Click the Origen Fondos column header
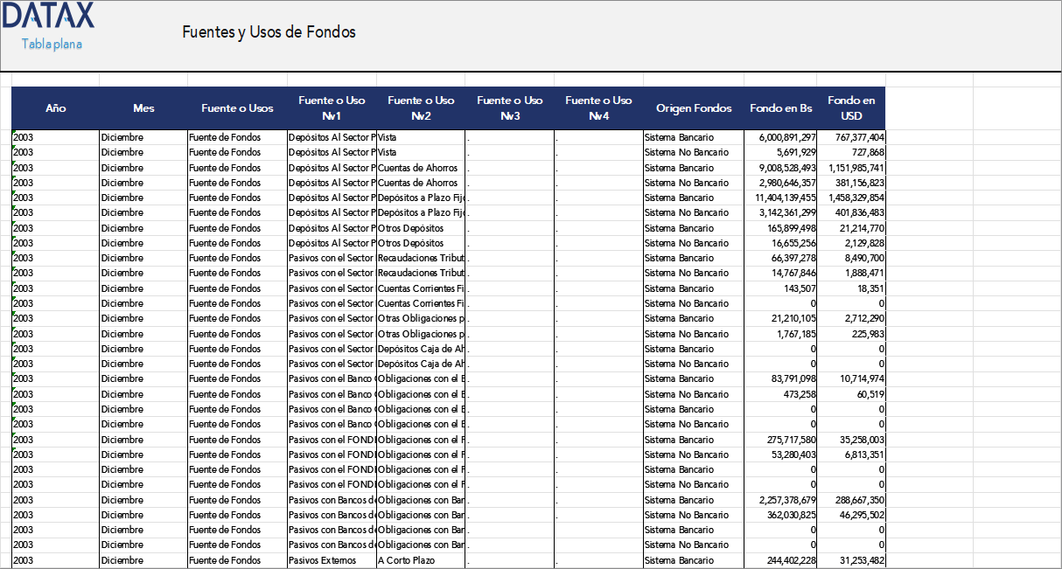The image size is (1062, 569). click(693, 108)
